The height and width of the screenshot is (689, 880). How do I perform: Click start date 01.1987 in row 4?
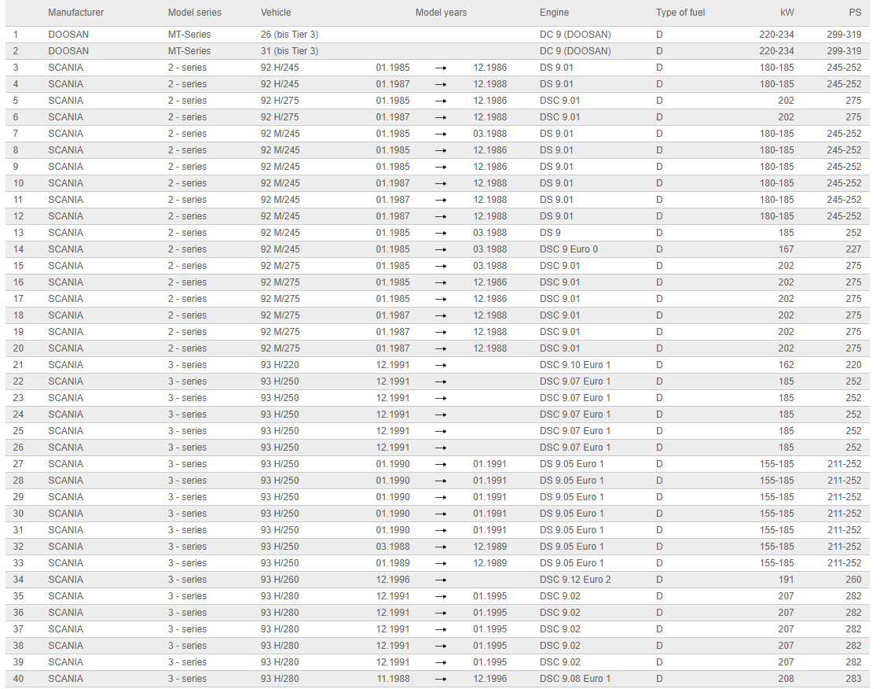(x=393, y=83)
